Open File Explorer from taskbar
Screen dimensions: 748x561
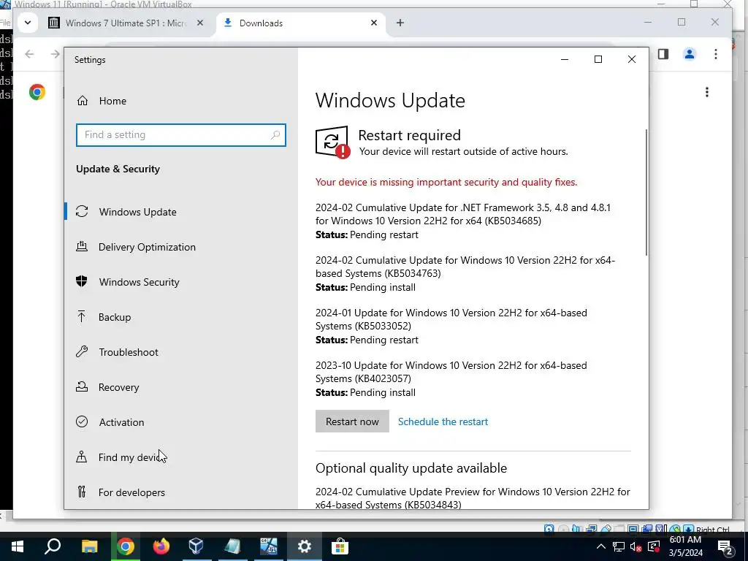pos(89,546)
